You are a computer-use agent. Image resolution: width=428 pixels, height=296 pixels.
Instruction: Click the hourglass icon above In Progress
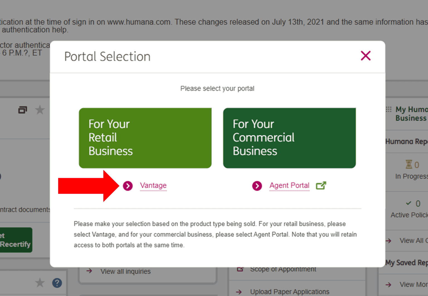point(409,164)
